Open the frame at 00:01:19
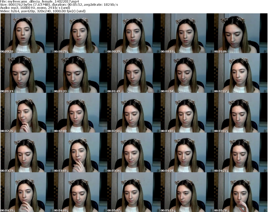 (x=27, y=73)
